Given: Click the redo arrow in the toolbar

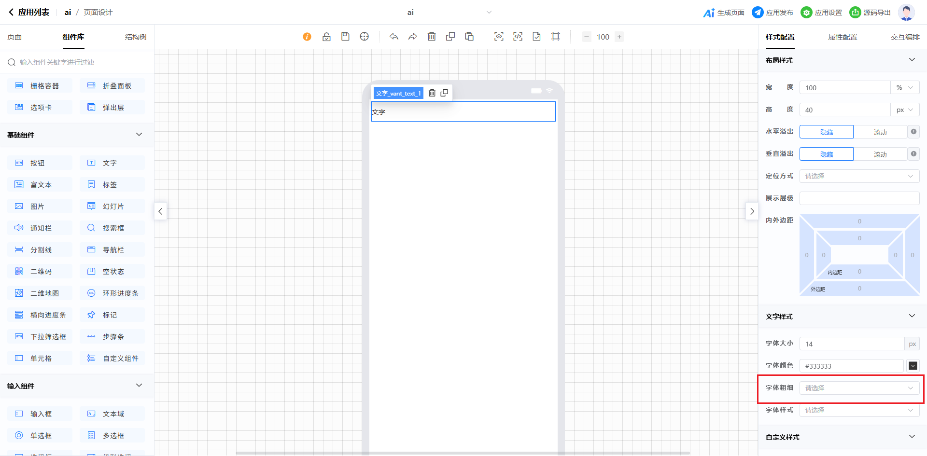Looking at the screenshot, I should [412, 37].
